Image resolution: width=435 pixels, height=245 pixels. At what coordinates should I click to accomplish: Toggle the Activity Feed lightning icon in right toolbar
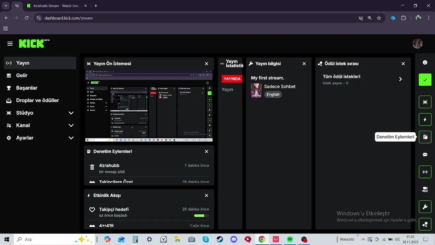(425, 120)
